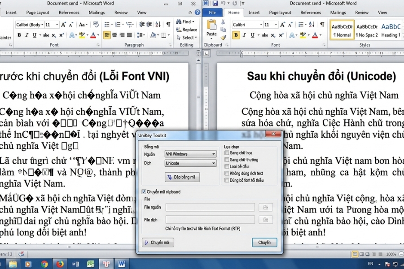Click the Đảo bảng mã button
The height and width of the screenshot is (269, 404).
click(x=182, y=177)
